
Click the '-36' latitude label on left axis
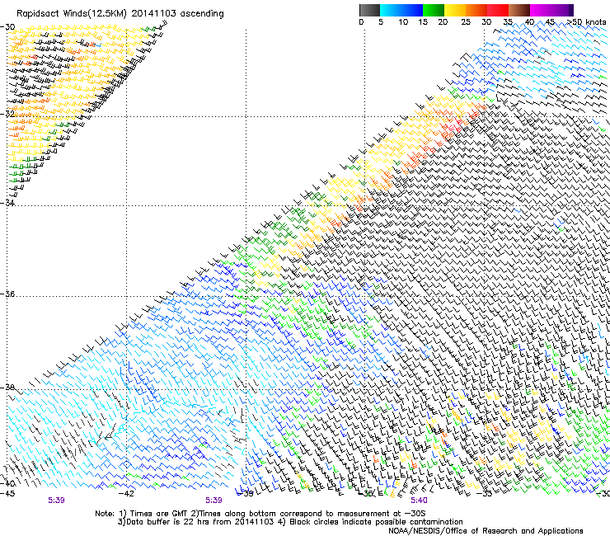[x=7, y=294]
